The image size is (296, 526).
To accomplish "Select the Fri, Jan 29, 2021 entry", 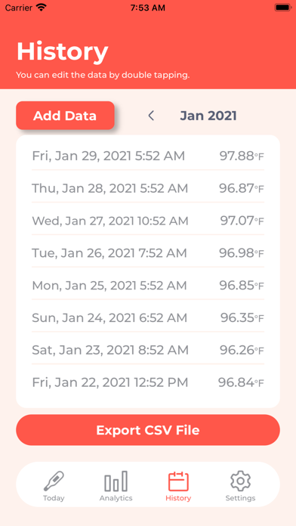I will [x=148, y=156].
